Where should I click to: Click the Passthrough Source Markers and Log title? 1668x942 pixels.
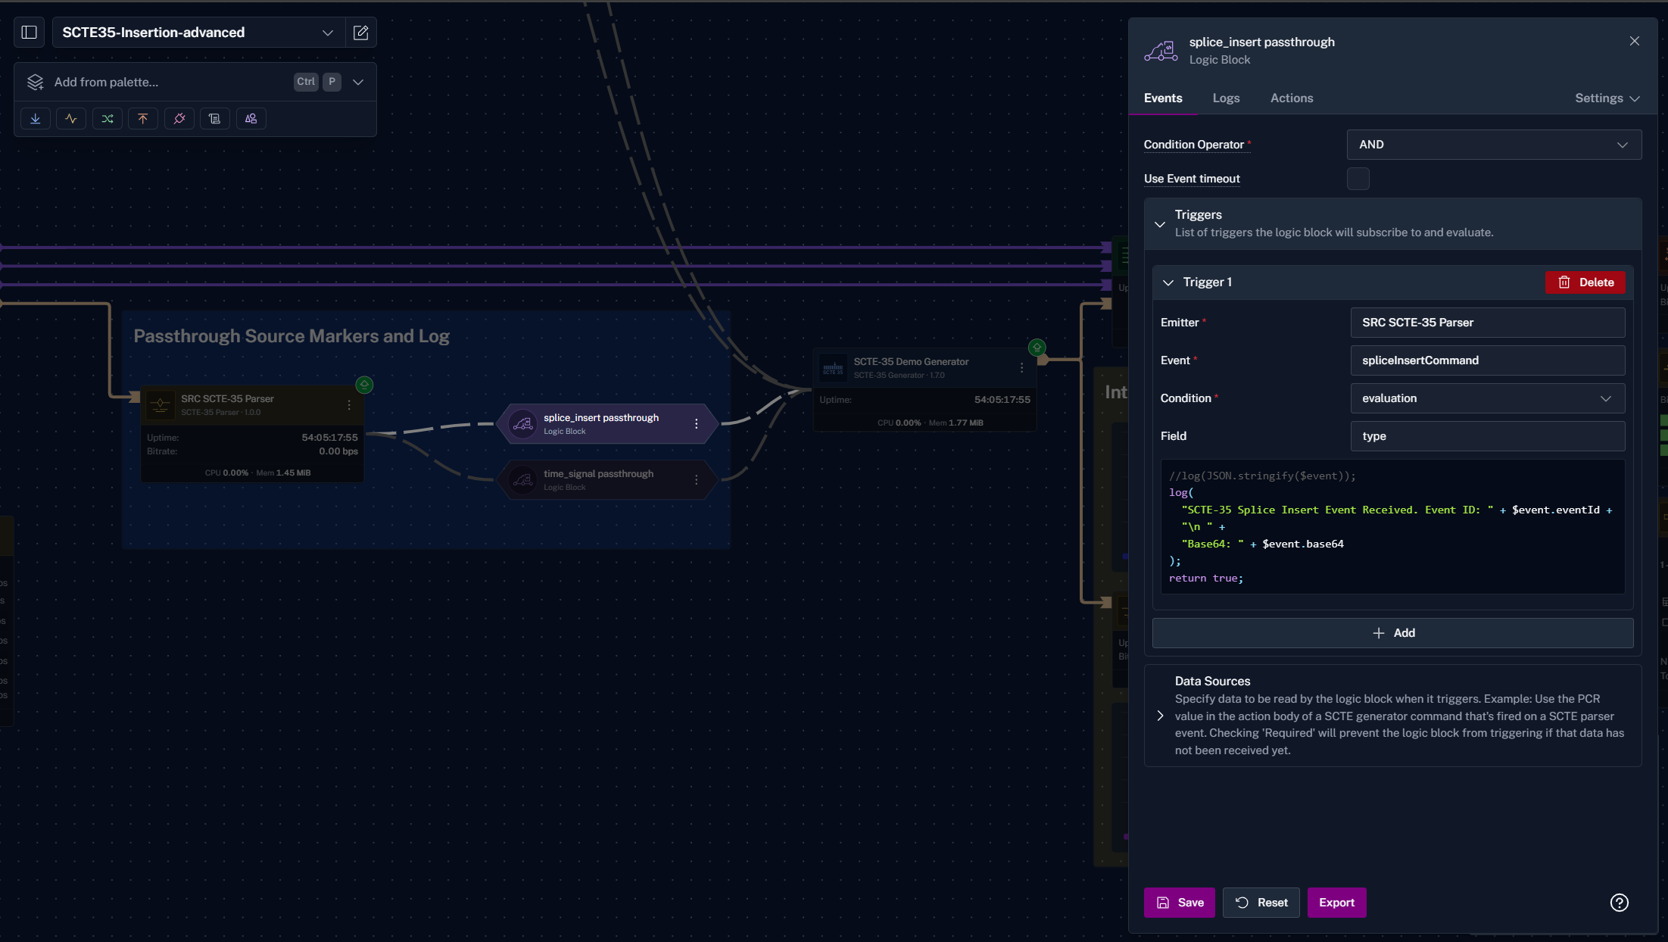292,336
